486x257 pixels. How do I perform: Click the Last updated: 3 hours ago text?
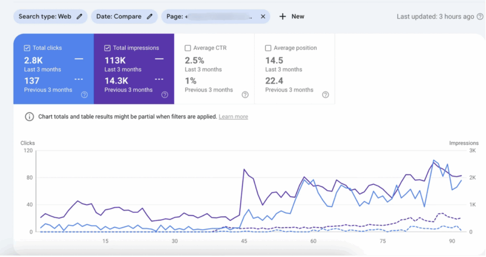(435, 17)
